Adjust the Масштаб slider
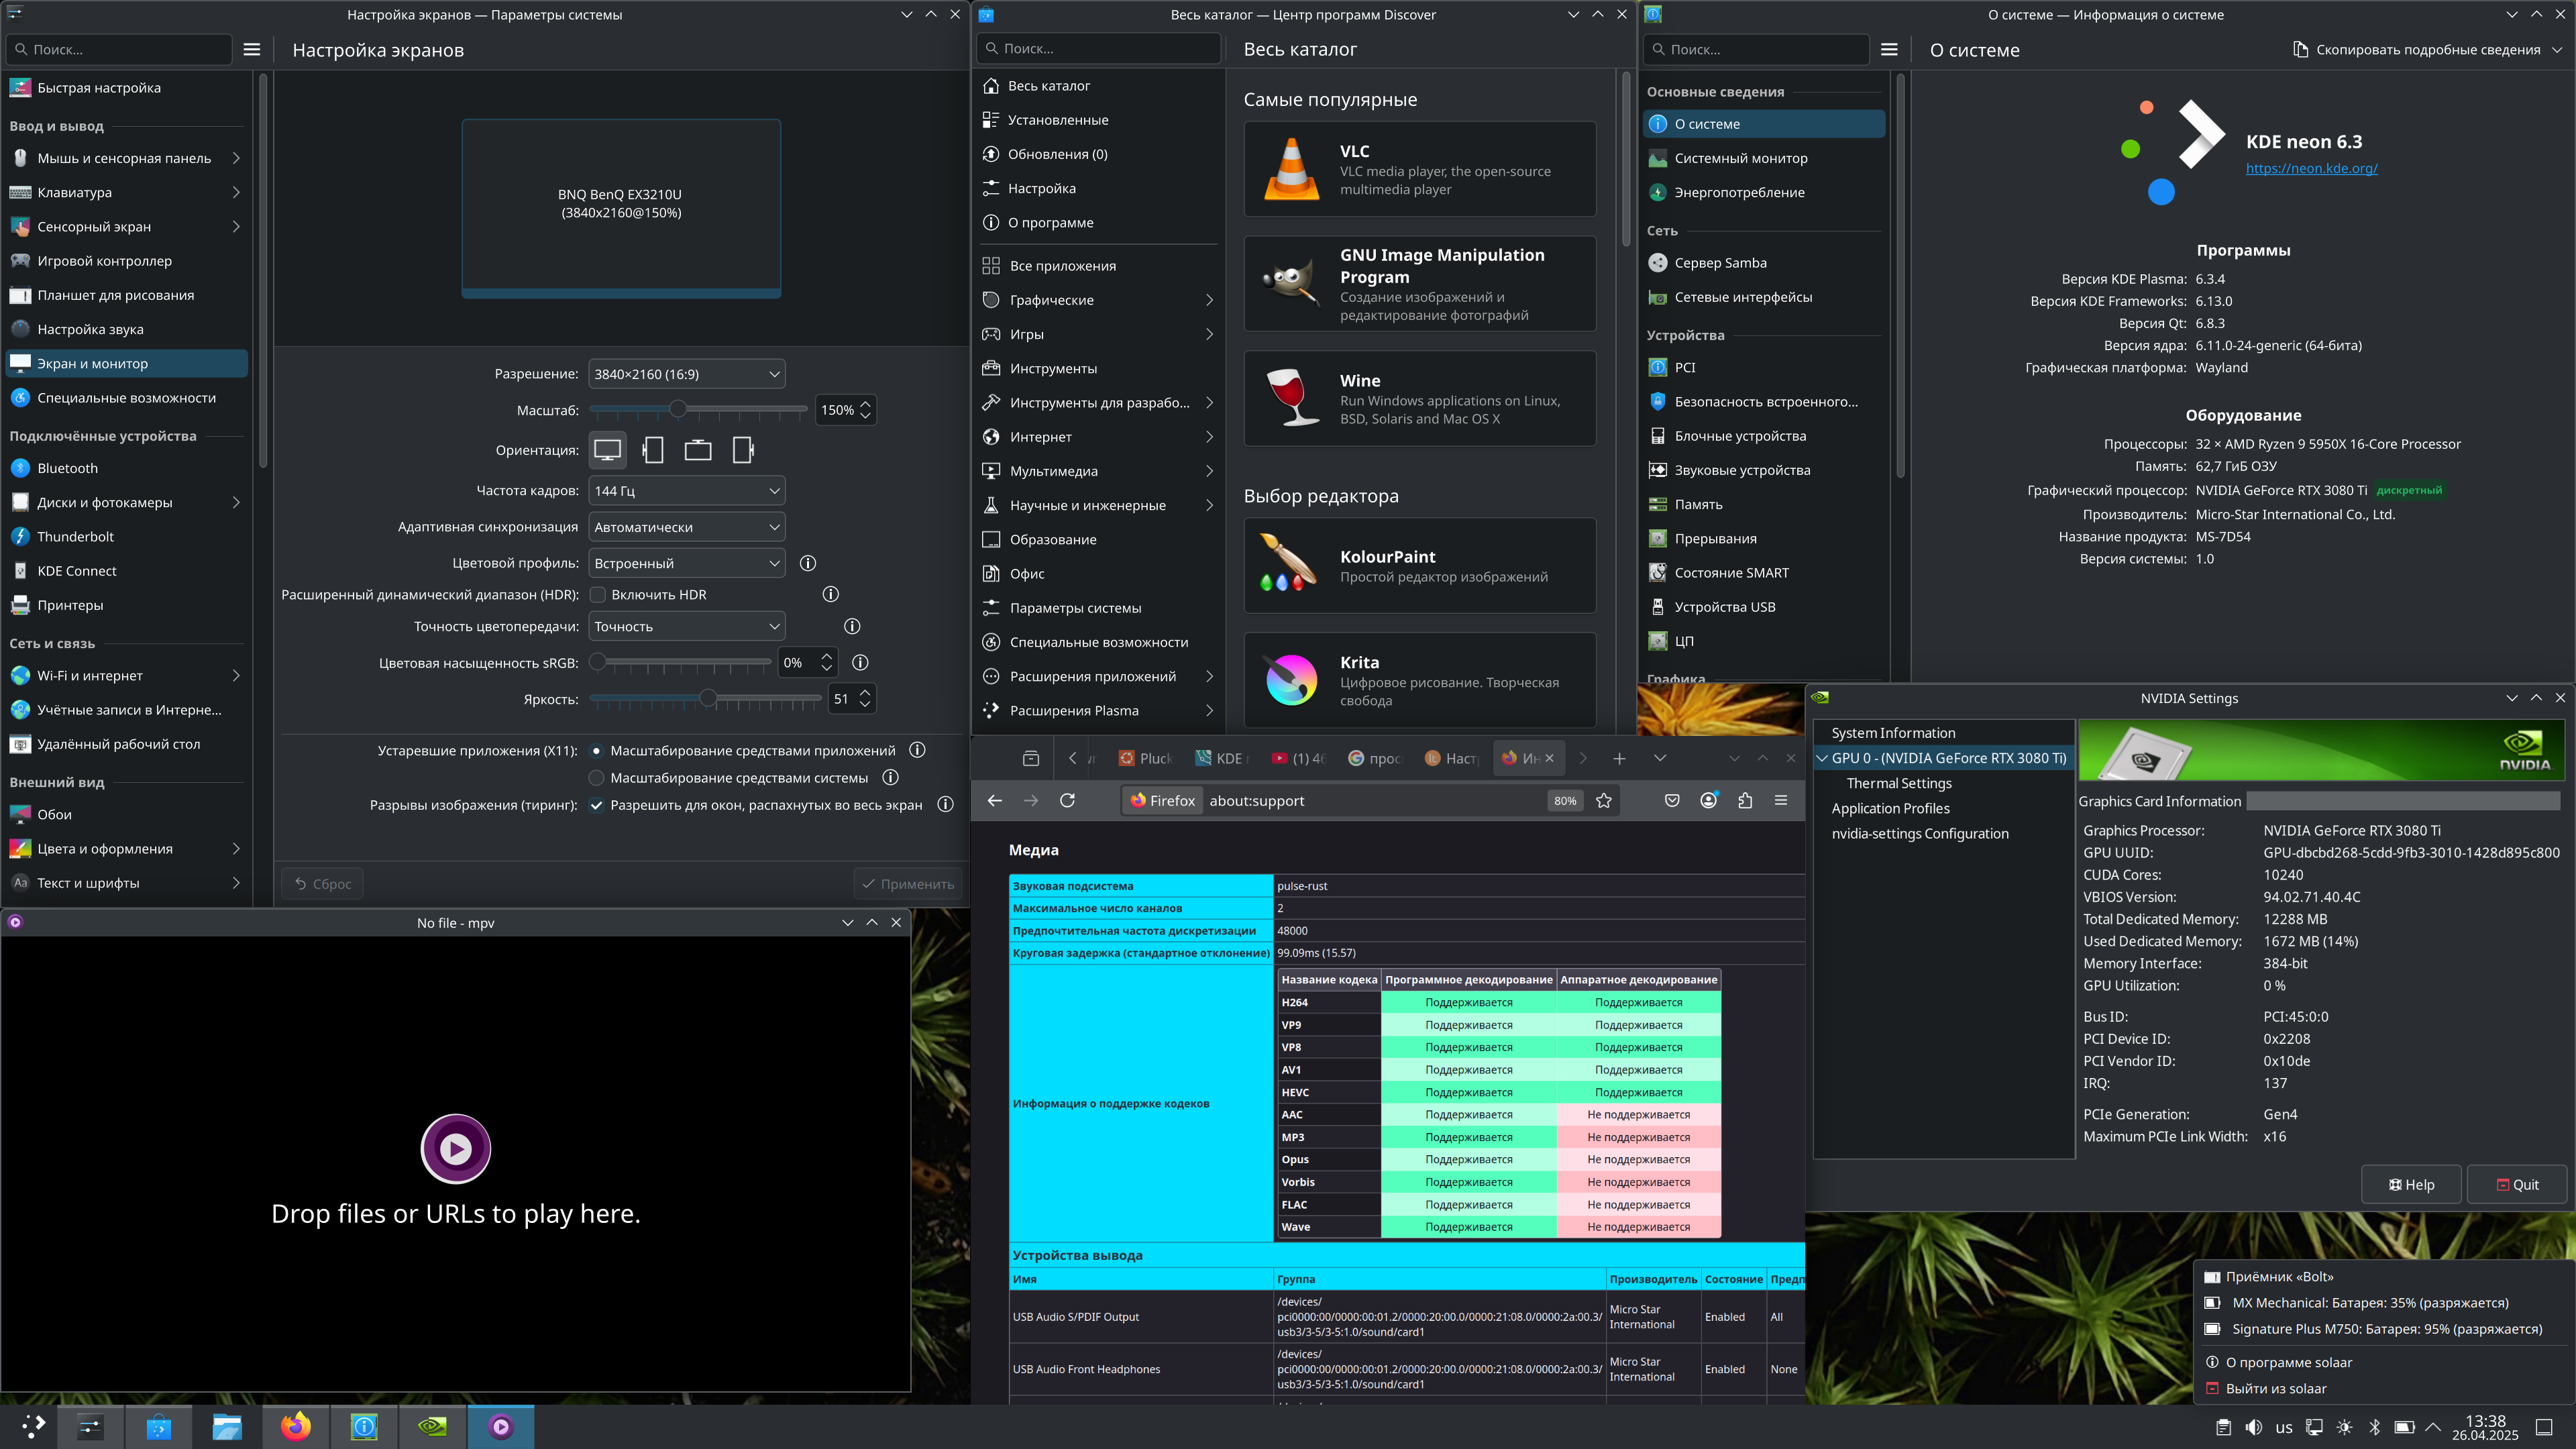The height and width of the screenshot is (1449, 2576). pos(698,409)
